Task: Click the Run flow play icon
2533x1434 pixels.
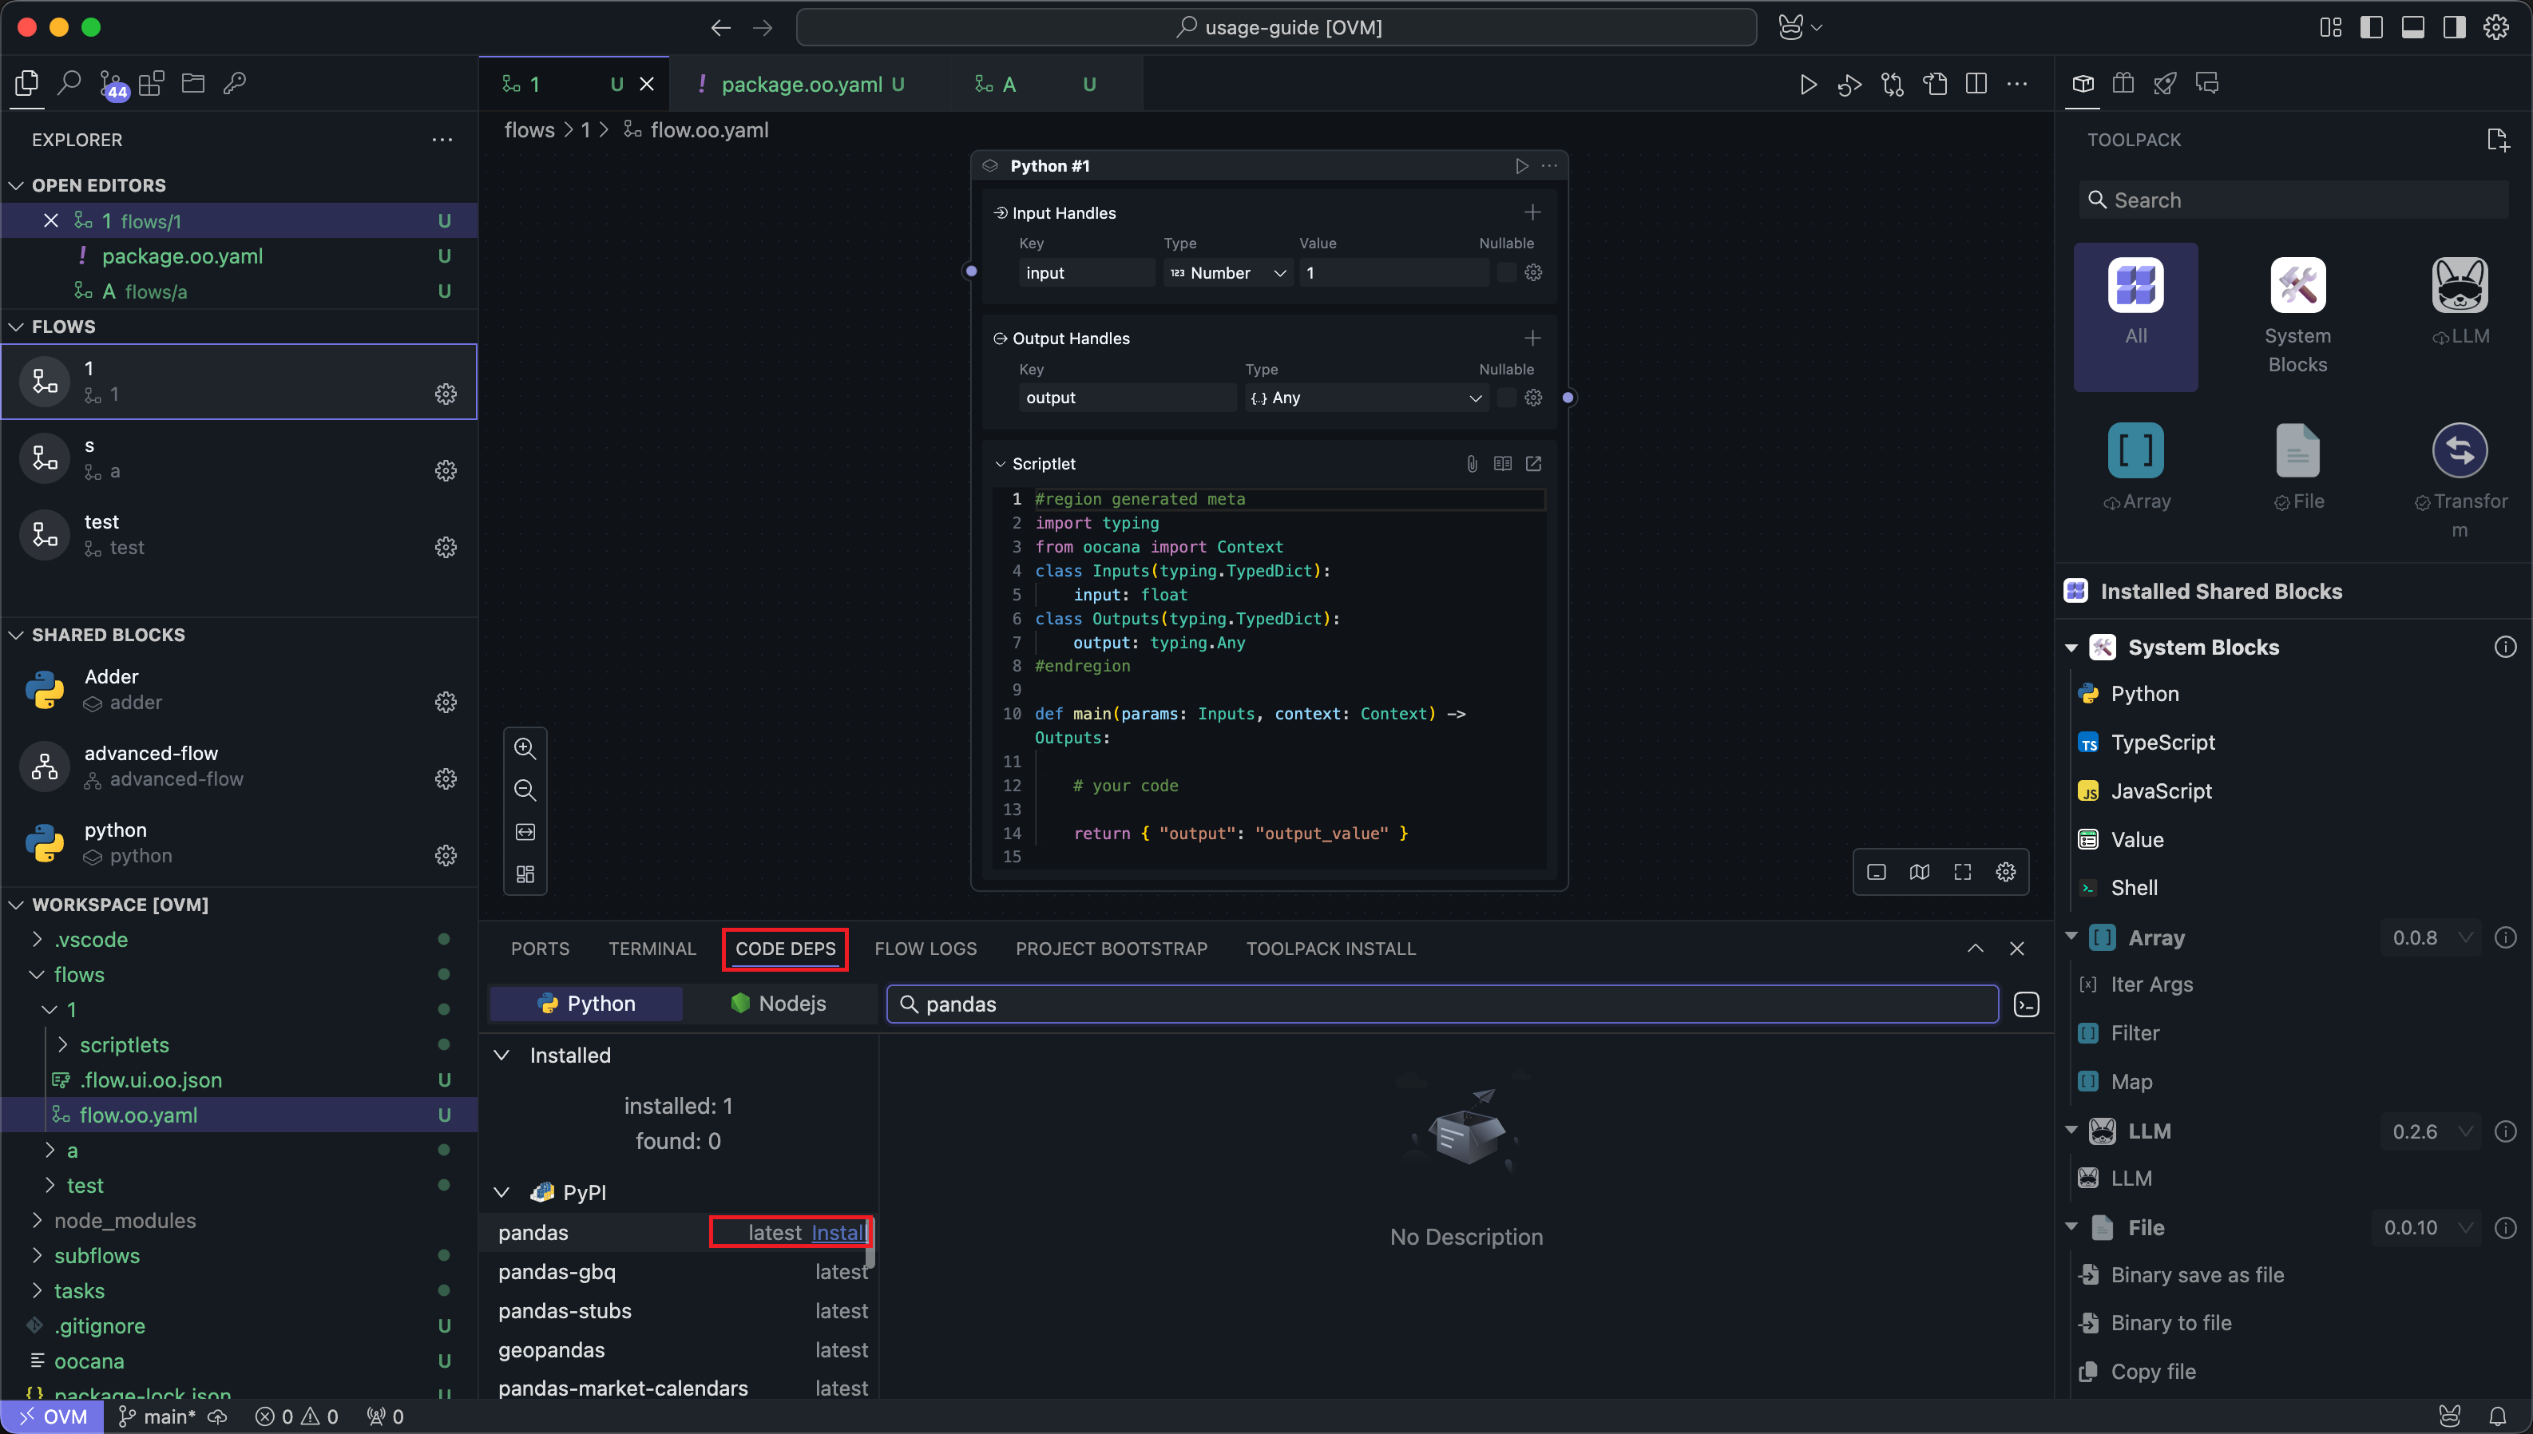Action: [1808, 85]
